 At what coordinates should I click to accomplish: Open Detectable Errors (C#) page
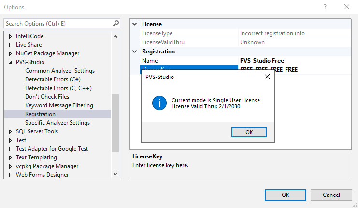point(53,79)
